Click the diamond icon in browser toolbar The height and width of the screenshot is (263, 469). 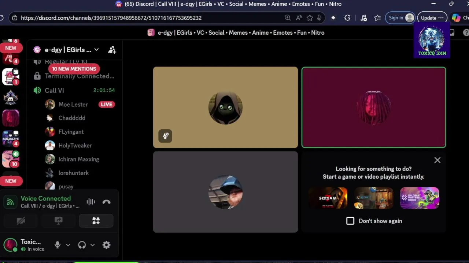click(333, 18)
